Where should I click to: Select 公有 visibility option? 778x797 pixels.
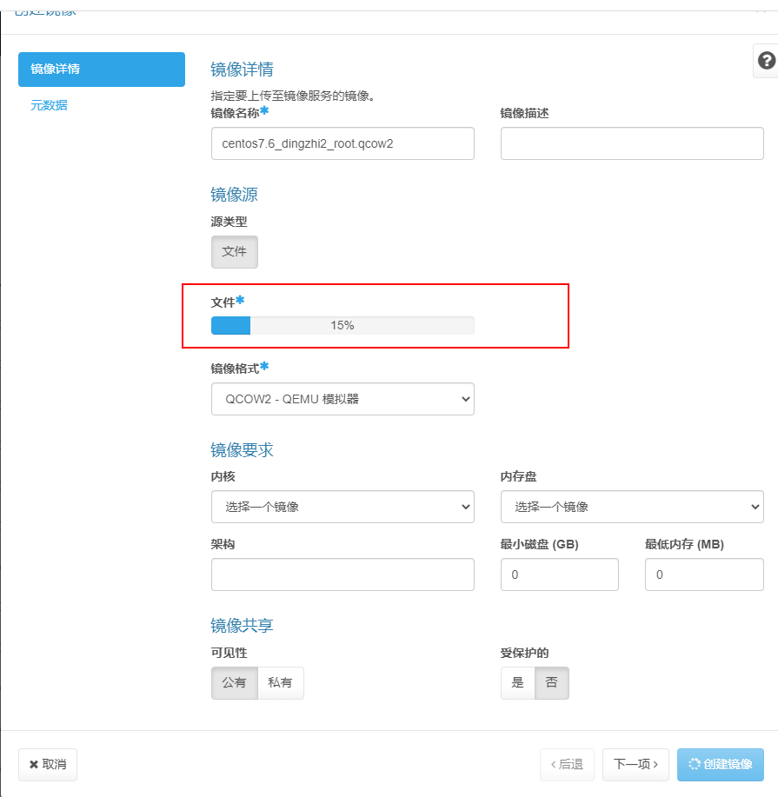pos(234,683)
